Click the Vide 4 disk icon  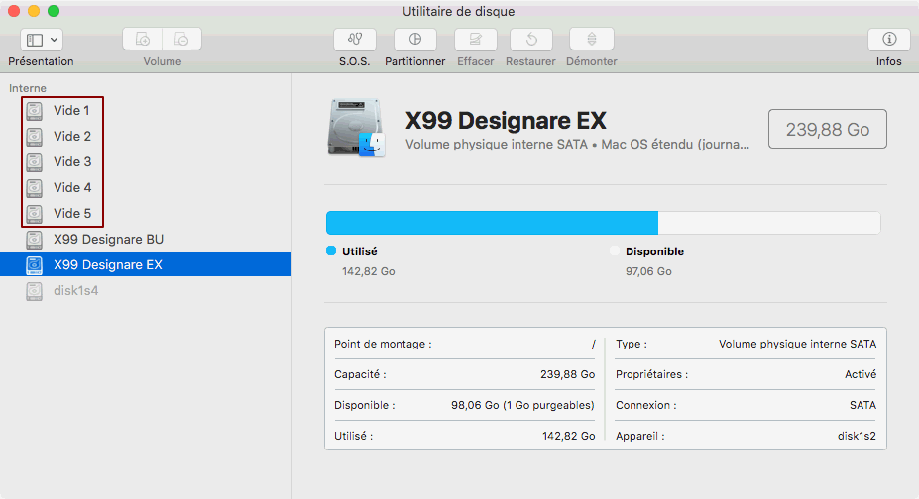[35, 187]
